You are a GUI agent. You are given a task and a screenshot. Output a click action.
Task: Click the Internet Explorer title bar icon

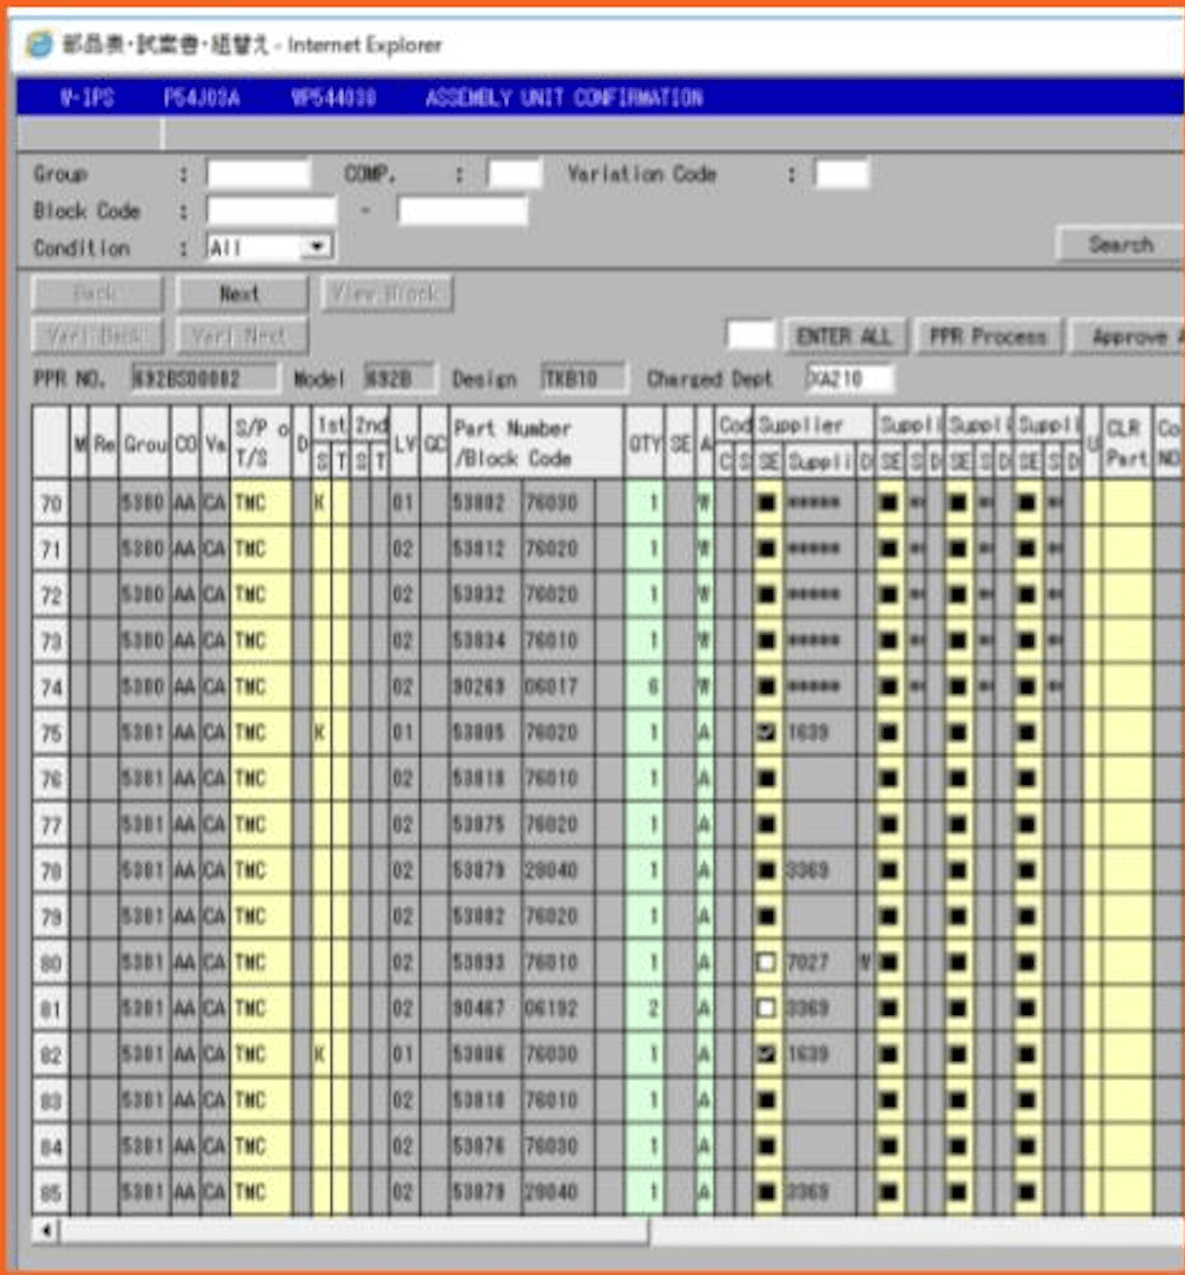tap(39, 44)
